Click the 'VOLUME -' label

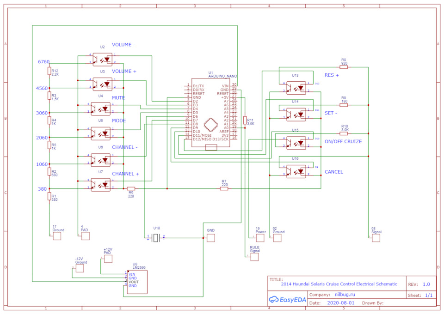[x=123, y=45]
